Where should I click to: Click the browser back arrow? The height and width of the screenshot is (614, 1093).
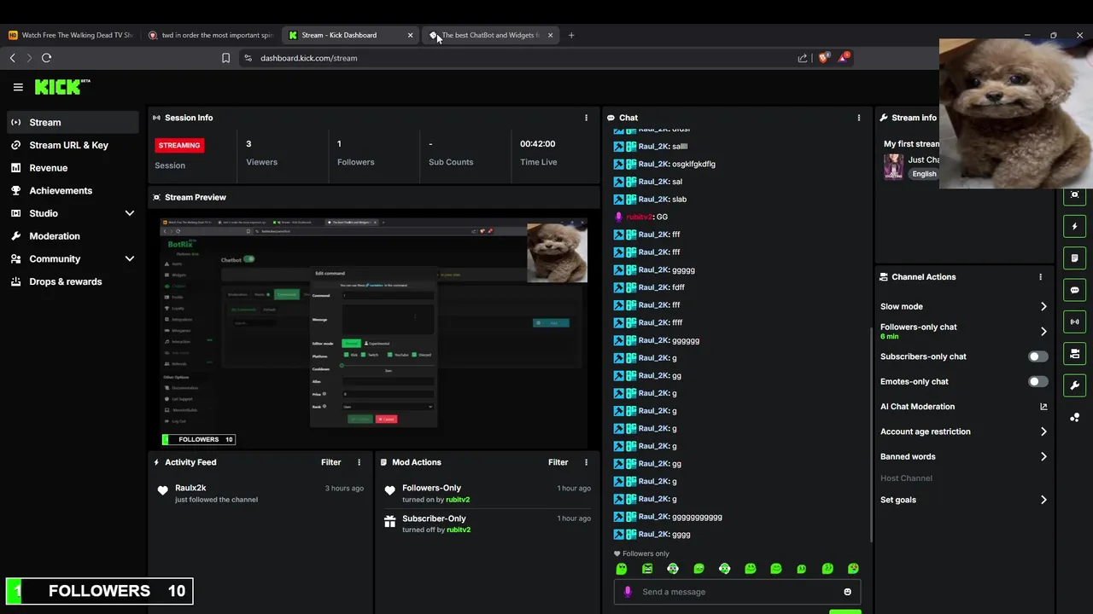click(x=12, y=58)
